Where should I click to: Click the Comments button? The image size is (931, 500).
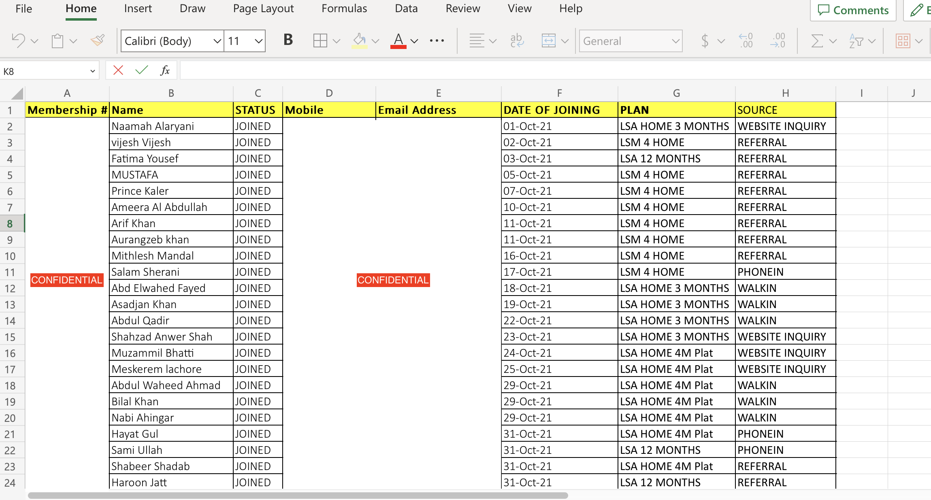pos(853,10)
